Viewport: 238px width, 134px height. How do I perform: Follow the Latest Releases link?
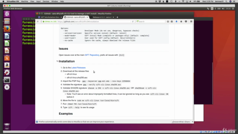click(x=78, y=68)
